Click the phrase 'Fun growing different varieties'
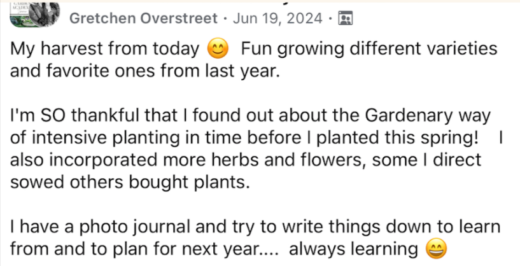This screenshot has height=266, width=520. point(369,48)
